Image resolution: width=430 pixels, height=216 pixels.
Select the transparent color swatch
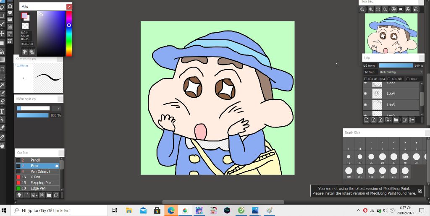coord(25,26)
